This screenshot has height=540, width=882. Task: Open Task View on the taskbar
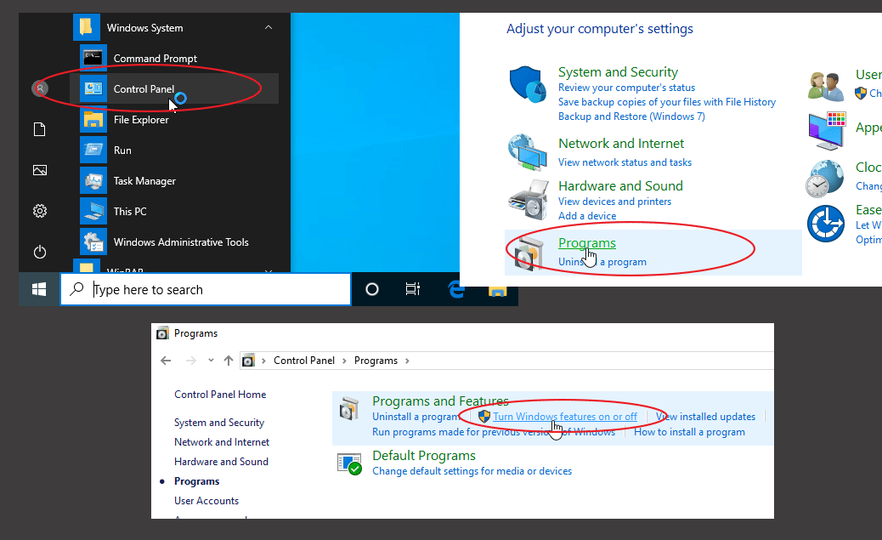pos(413,289)
